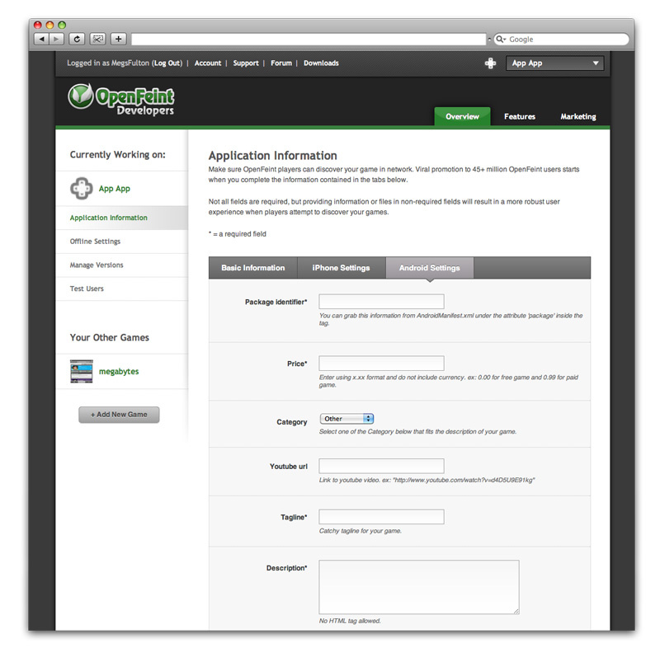Reload the page with the refresh icon
The height and width of the screenshot is (662, 660).
pos(77,40)
